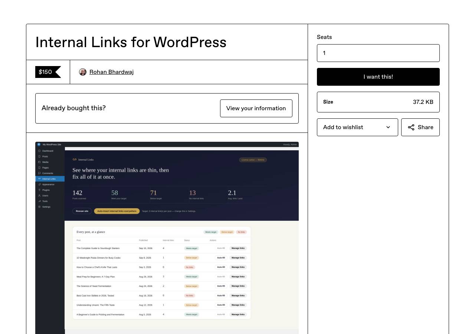Open the product preview screenshot
The width and height of the screenshot is (475, 334).
tap(167, 238)
